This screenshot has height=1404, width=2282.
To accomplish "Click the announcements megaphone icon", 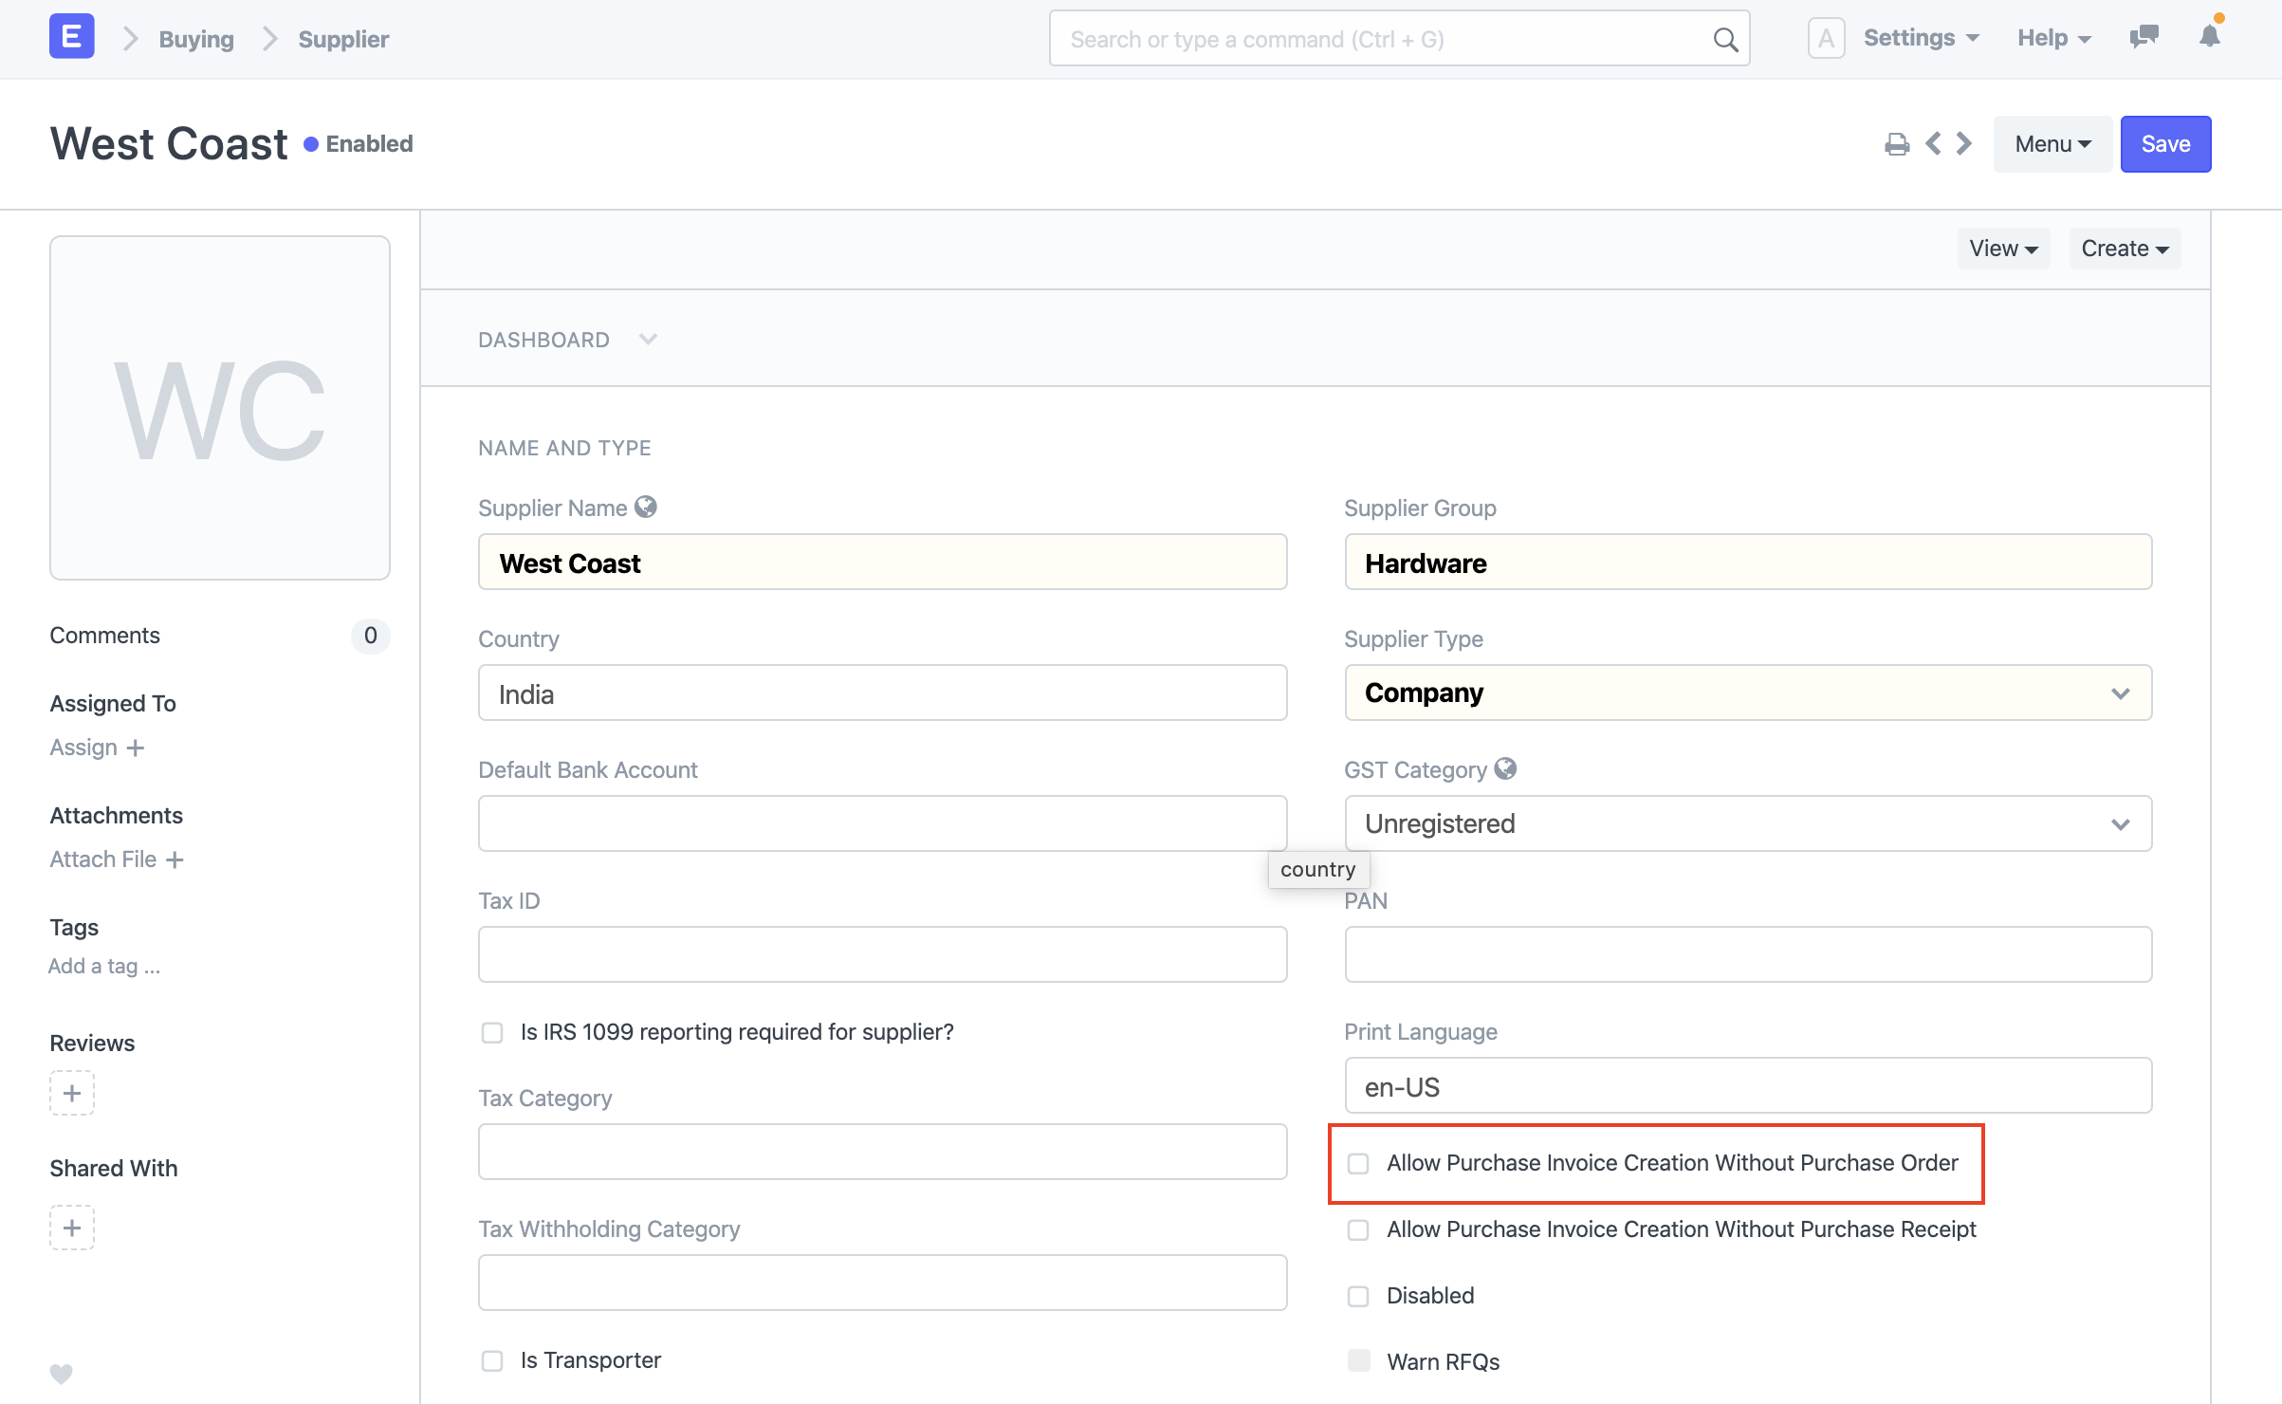I will pos(2145,38).
